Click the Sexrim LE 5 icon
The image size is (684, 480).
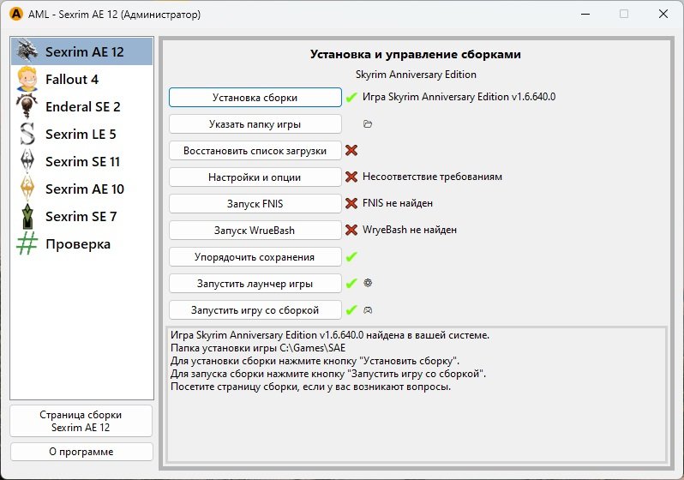[28, 134]
